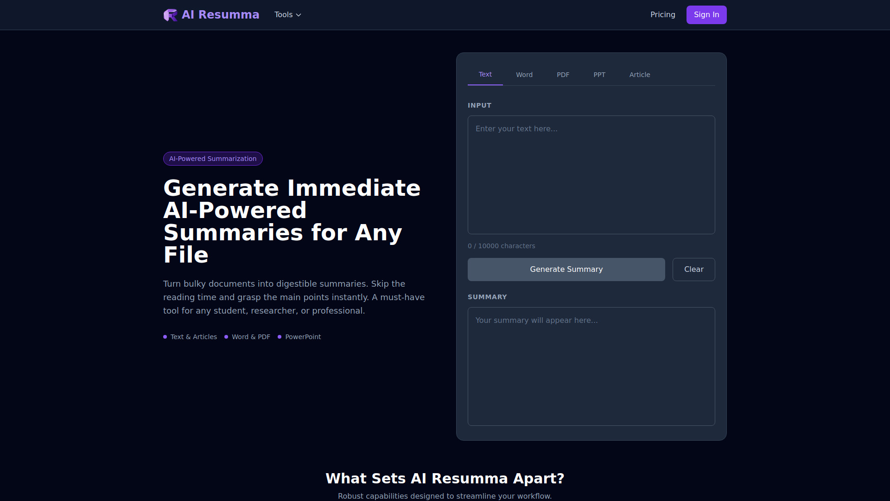
Task: Click the INPUT section label
Action: [479, 105]
